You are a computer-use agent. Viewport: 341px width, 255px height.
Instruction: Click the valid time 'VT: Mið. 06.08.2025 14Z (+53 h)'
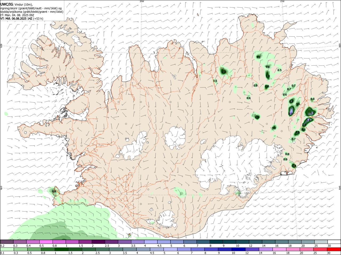coord(22,19)
